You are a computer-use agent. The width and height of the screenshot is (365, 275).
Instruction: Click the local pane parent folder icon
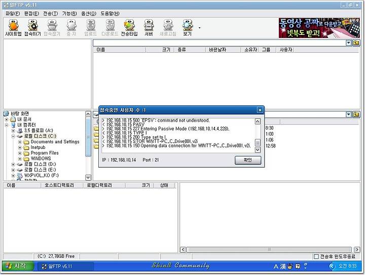pos(356,114)
